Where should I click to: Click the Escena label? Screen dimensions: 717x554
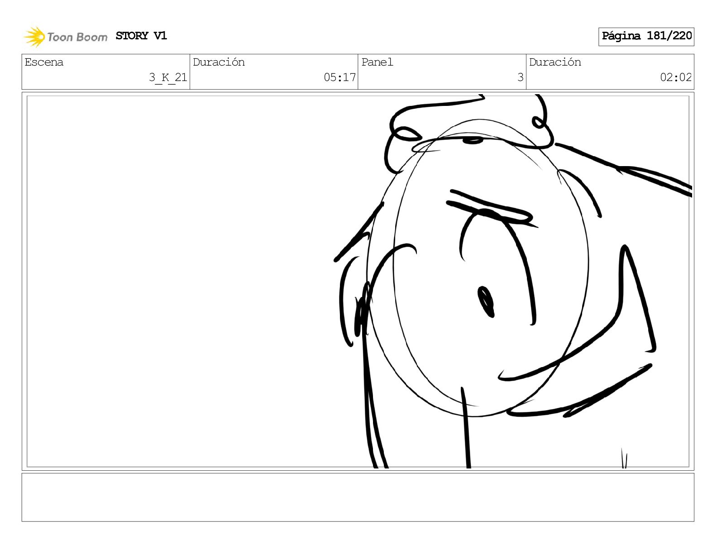click(44, 62)
